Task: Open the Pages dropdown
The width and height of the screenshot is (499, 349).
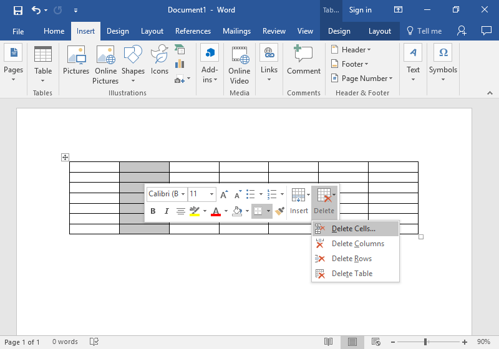Action: pos(13,64)
